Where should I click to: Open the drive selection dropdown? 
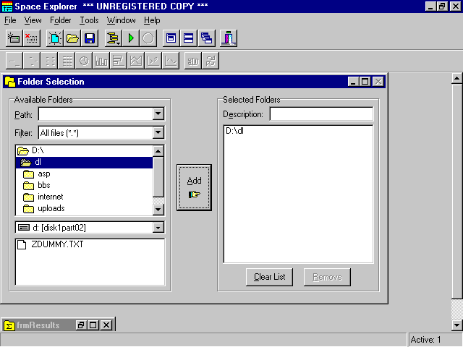[x=158, y=228]
